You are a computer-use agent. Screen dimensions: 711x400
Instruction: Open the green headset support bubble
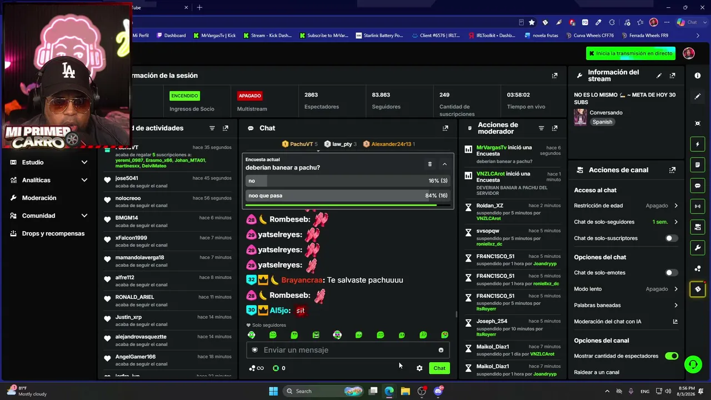[x=693, y=364]
